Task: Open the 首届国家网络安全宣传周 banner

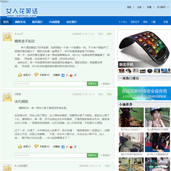Action: 144,94
